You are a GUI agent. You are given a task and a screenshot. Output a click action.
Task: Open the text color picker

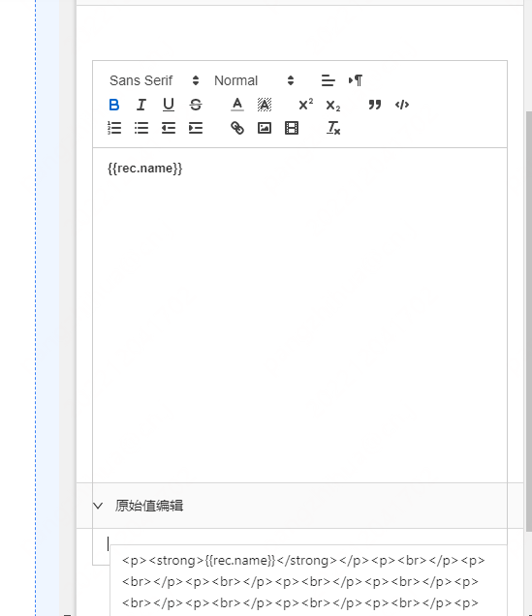(236, 105)
